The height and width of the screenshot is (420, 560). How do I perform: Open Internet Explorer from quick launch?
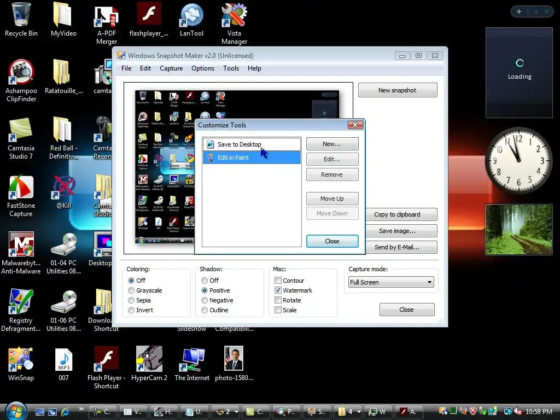tap(66, 411)
